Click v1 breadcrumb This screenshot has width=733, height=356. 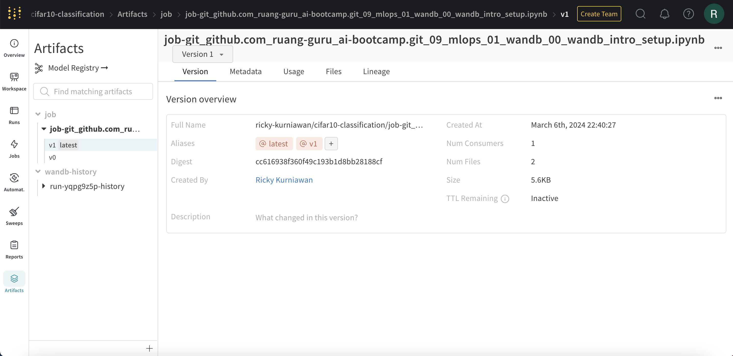click(565, 14)
